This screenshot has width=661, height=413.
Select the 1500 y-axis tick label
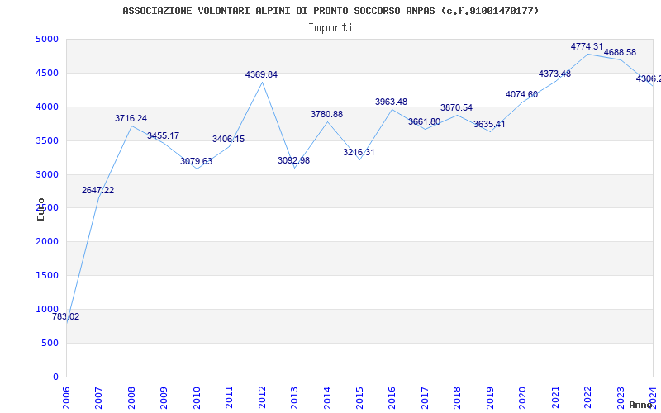point(46,275)
